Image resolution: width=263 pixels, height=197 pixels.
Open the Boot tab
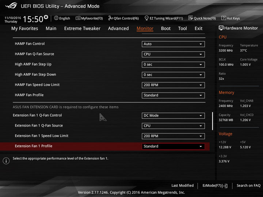[x=166, y=28]
